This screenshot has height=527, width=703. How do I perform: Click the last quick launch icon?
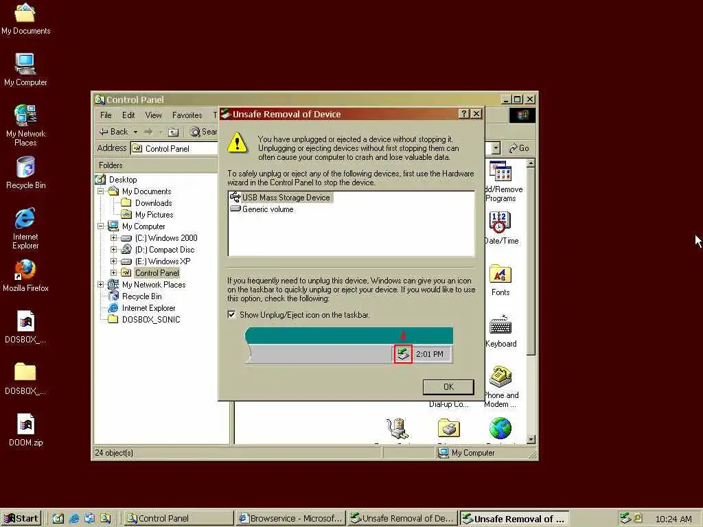tap(105, 519)
